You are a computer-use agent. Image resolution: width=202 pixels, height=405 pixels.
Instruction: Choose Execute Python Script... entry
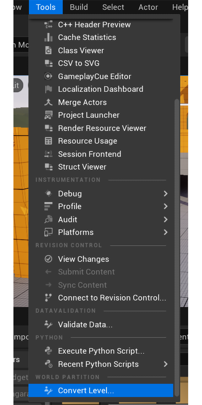click(x=101, y=351)
